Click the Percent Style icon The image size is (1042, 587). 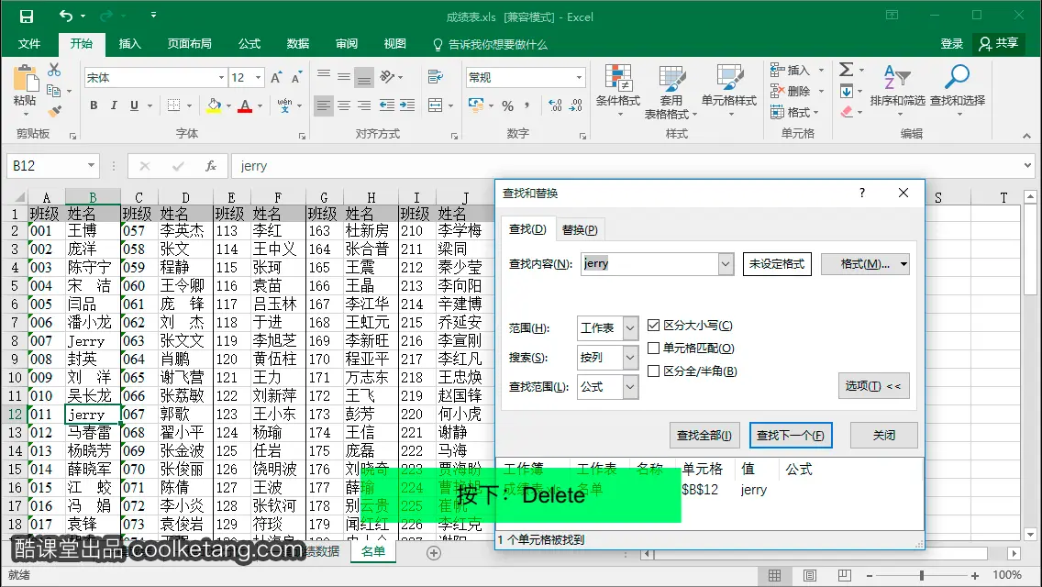[x=508, y=105]
